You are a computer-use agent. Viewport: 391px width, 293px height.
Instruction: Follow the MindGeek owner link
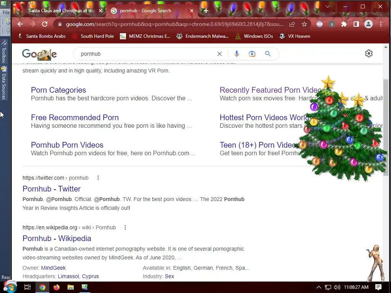click(53, 268)
